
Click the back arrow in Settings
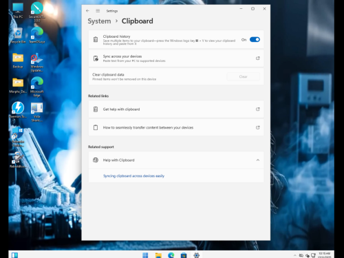click(x=87, y=11)
